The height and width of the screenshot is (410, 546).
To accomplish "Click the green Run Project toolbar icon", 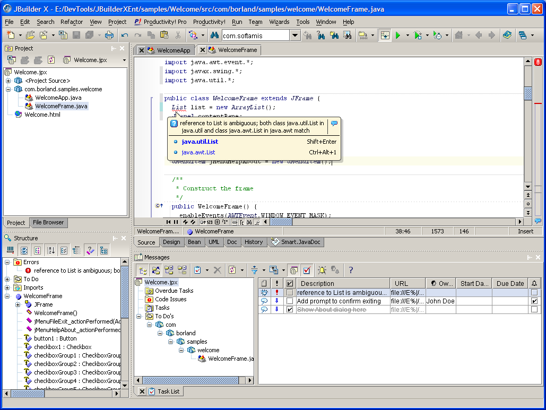I will point(397,36).
